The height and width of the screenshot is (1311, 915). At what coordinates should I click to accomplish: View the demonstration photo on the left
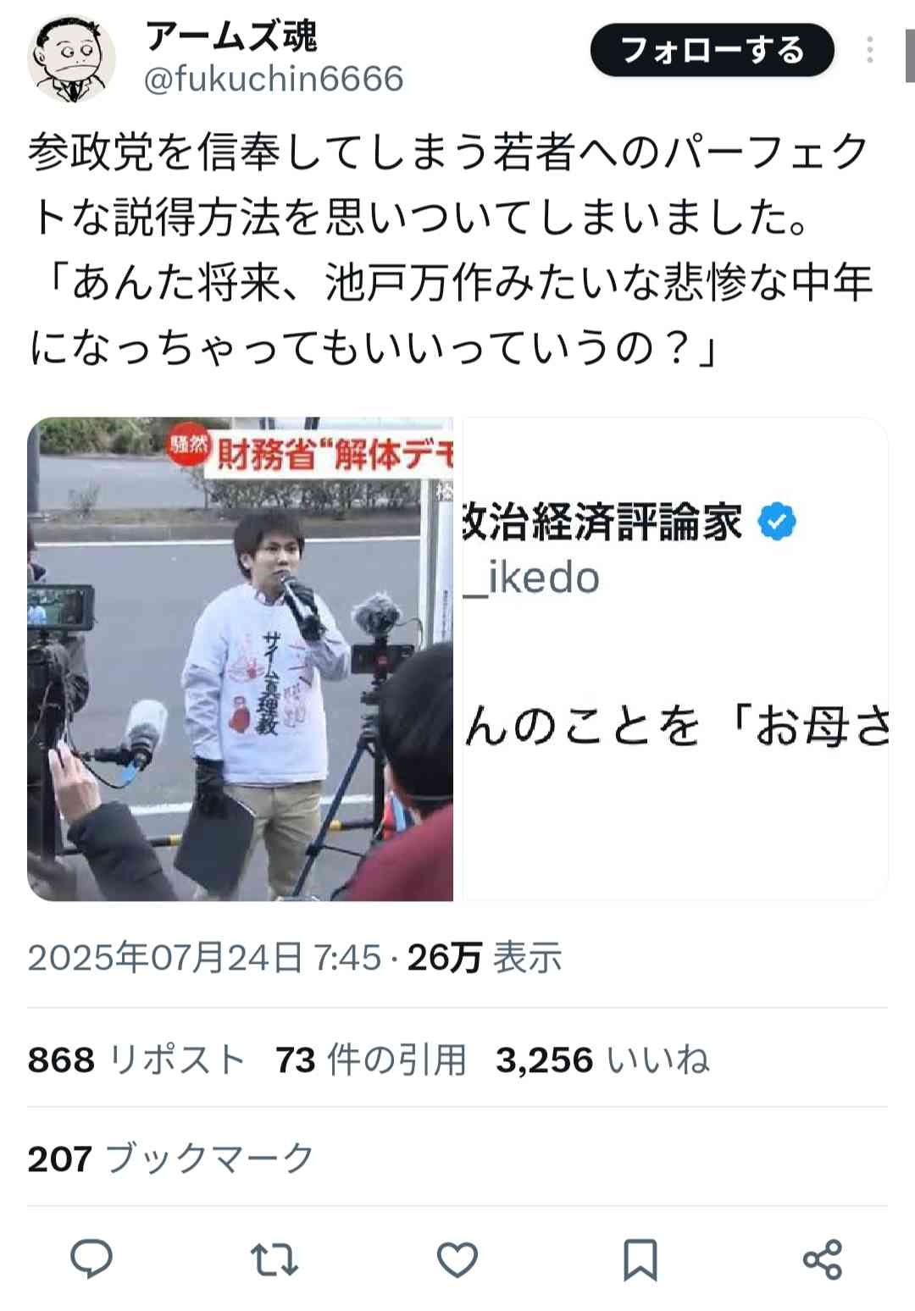point(241,659)
